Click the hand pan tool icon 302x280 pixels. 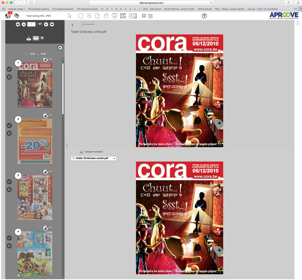[x=106, y=16]
